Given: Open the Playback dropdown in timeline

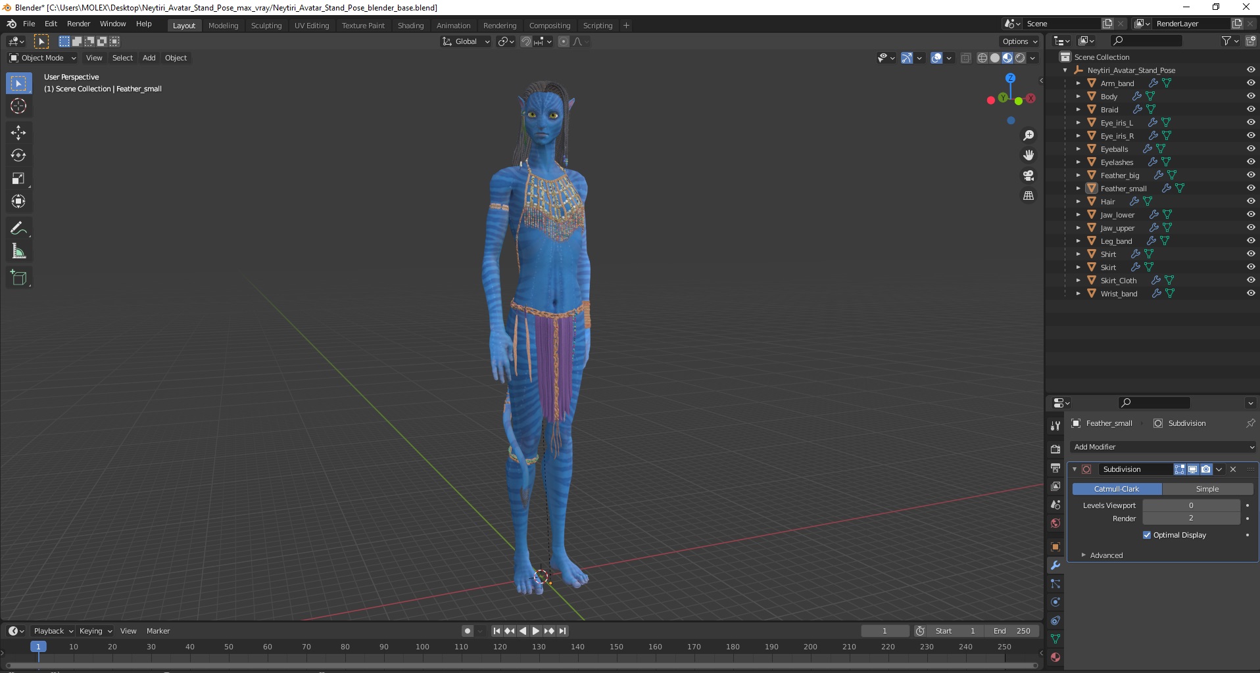Looking at the screenshot, I should (53, 631).
